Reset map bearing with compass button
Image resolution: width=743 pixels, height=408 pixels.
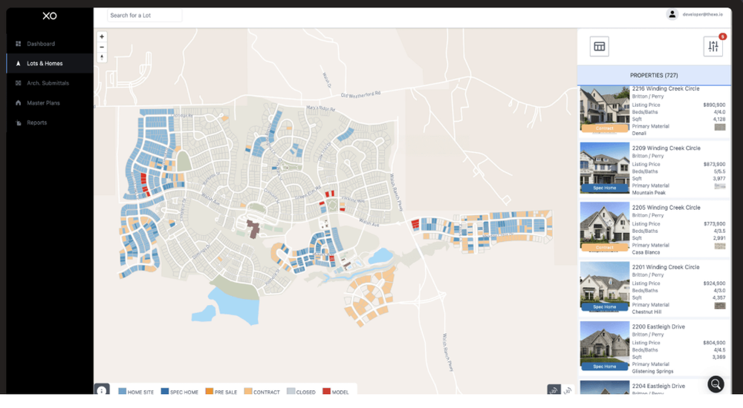pyautogui.click(x=102, y=57)
